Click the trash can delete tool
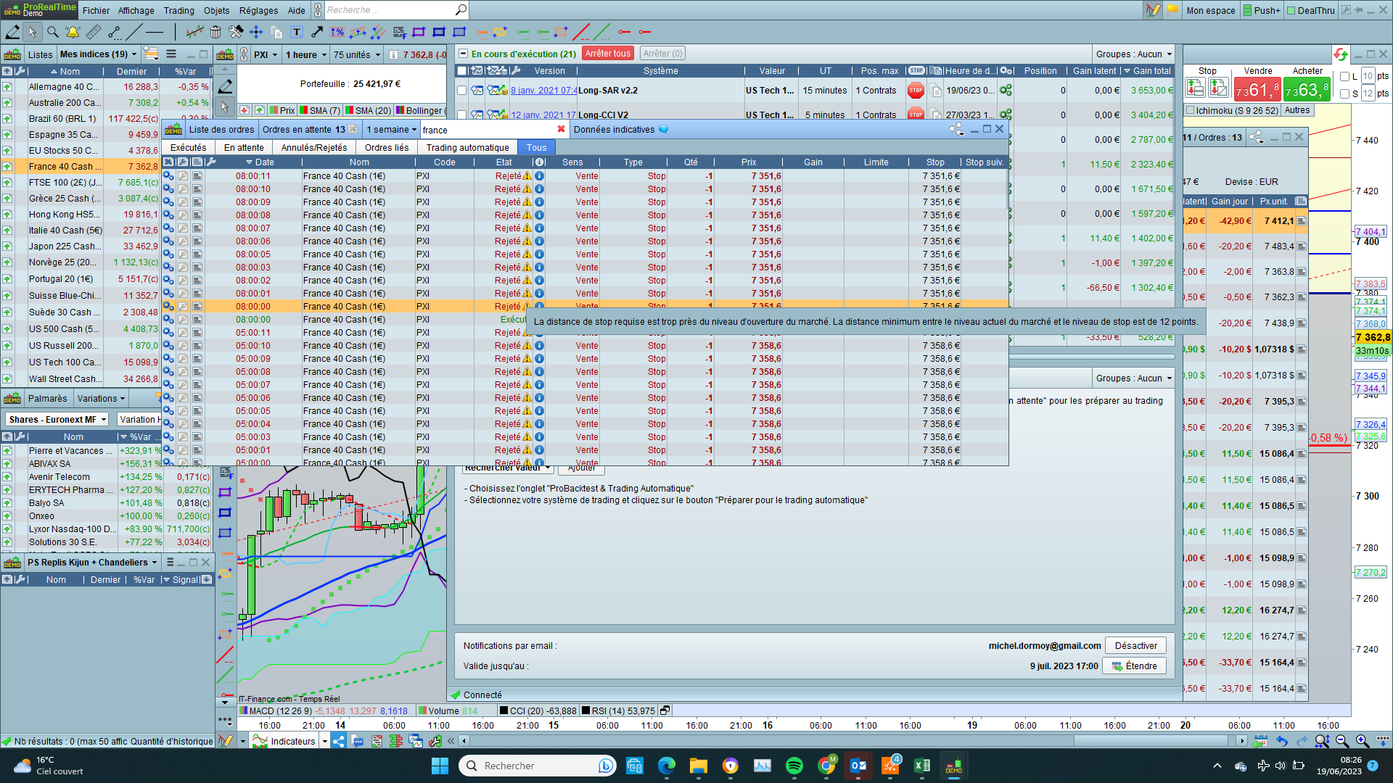The width and height of the screenshot is (1393, 783). [215, 32]
